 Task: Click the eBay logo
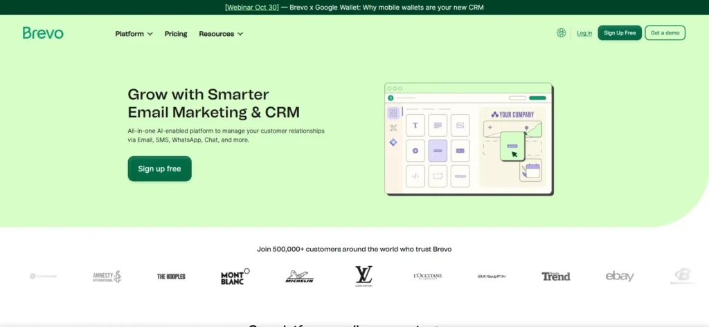tap(620, 277)
